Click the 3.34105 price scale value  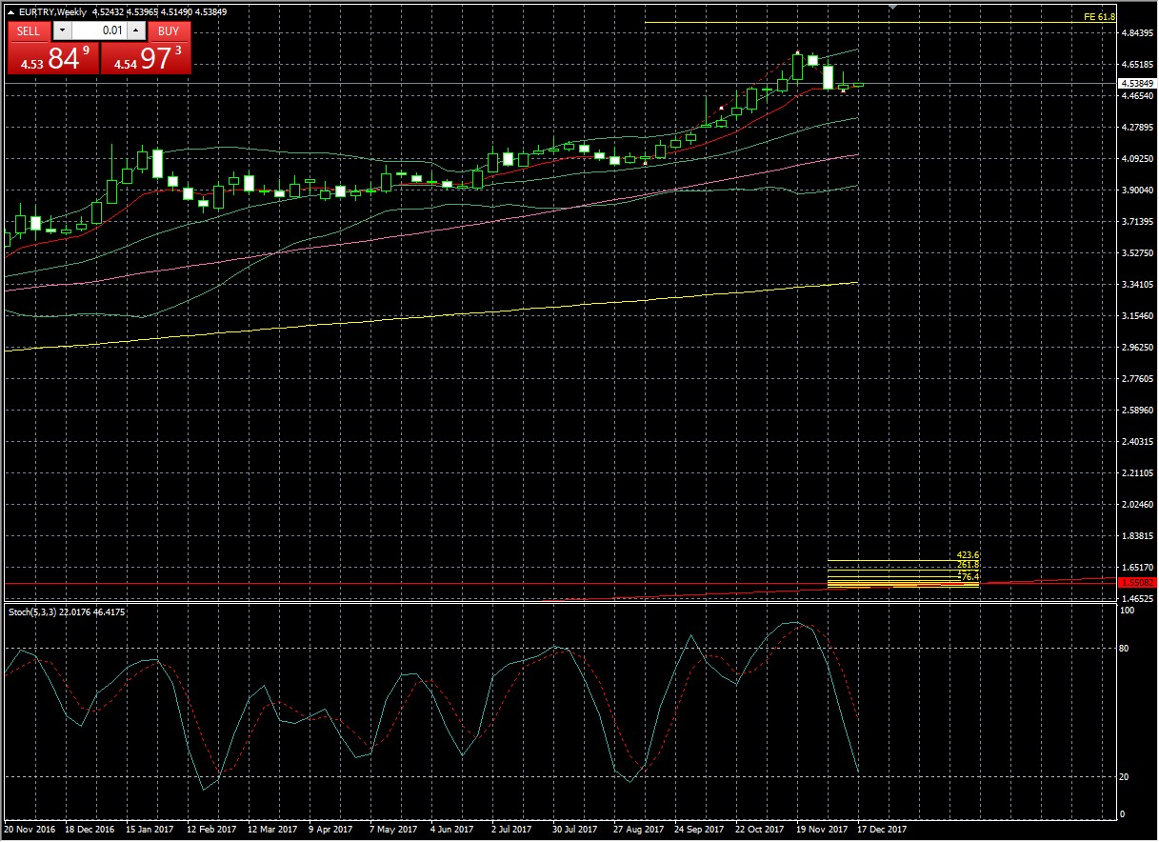click(x=1137, y=285)
